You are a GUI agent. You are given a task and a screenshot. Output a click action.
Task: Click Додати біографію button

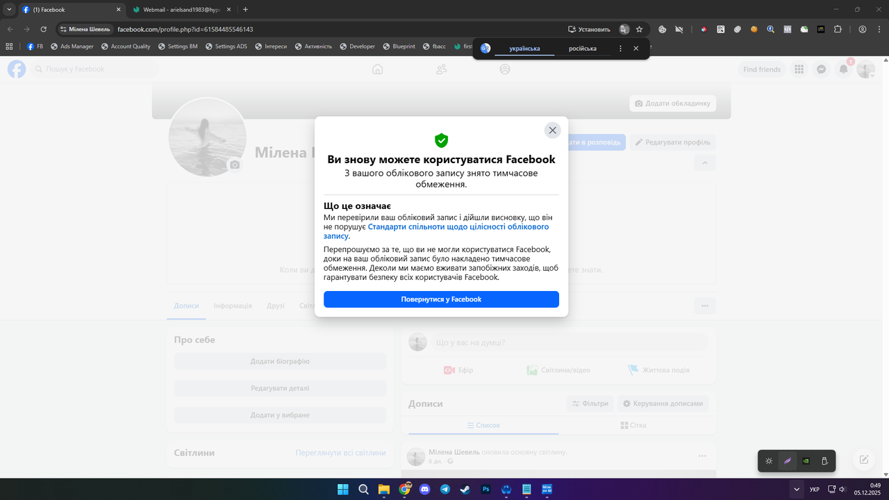280,361
